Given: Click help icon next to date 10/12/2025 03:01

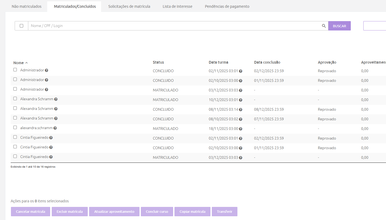Looking at the screenshot, I should pos(241,100).
